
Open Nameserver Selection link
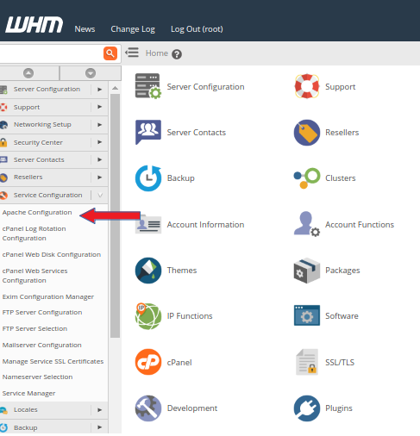point(37,377)
